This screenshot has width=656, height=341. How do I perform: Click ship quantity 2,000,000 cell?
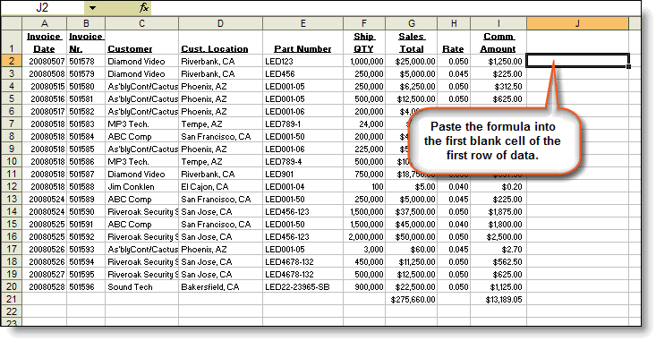(x=364, y=237)
